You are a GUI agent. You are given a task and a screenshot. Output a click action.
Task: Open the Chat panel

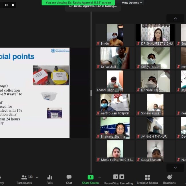[x=69, y=179]
